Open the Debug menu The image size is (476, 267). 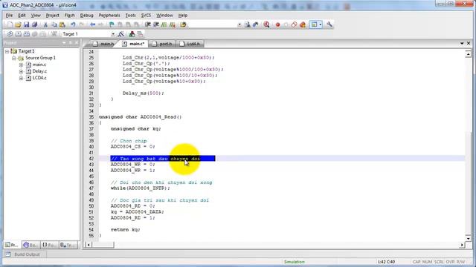(86, 15)
